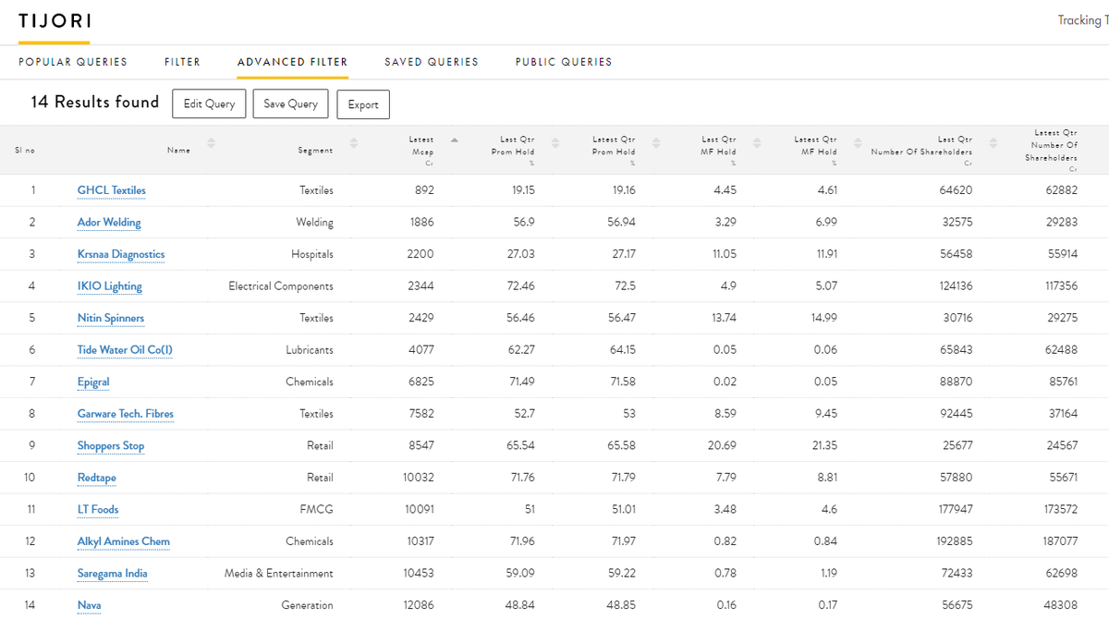Select Hospitals segment in Krsnaa Diagnostics row
This screenshot has height=619, width=1109.
click(x=312, y=254)
